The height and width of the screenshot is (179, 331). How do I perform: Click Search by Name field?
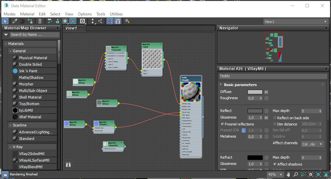click(34, 35)
